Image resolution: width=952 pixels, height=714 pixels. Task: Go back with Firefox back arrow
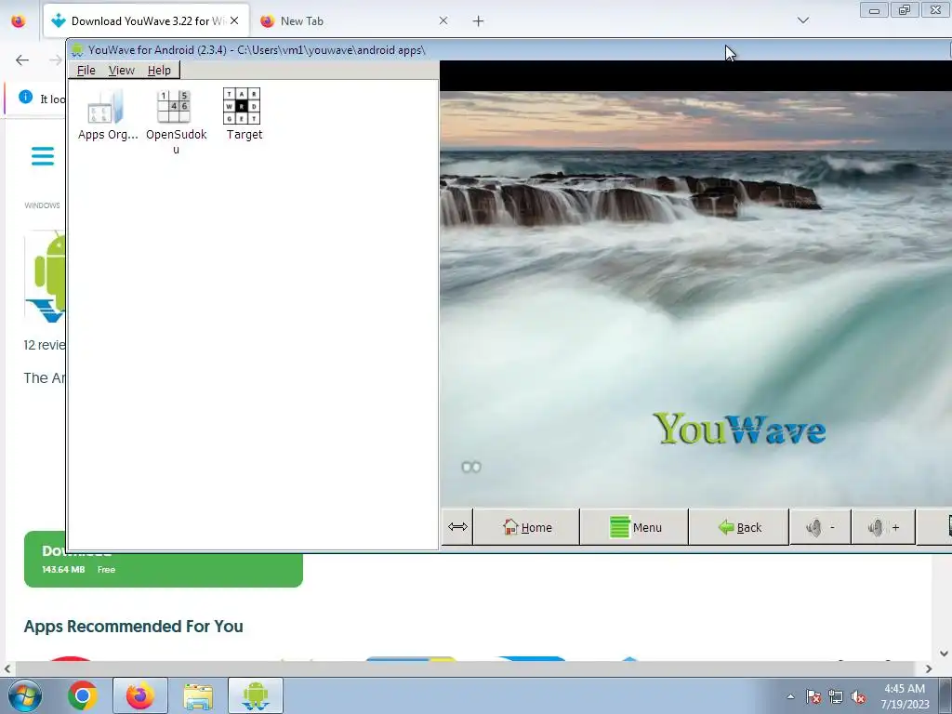[22, 59]
